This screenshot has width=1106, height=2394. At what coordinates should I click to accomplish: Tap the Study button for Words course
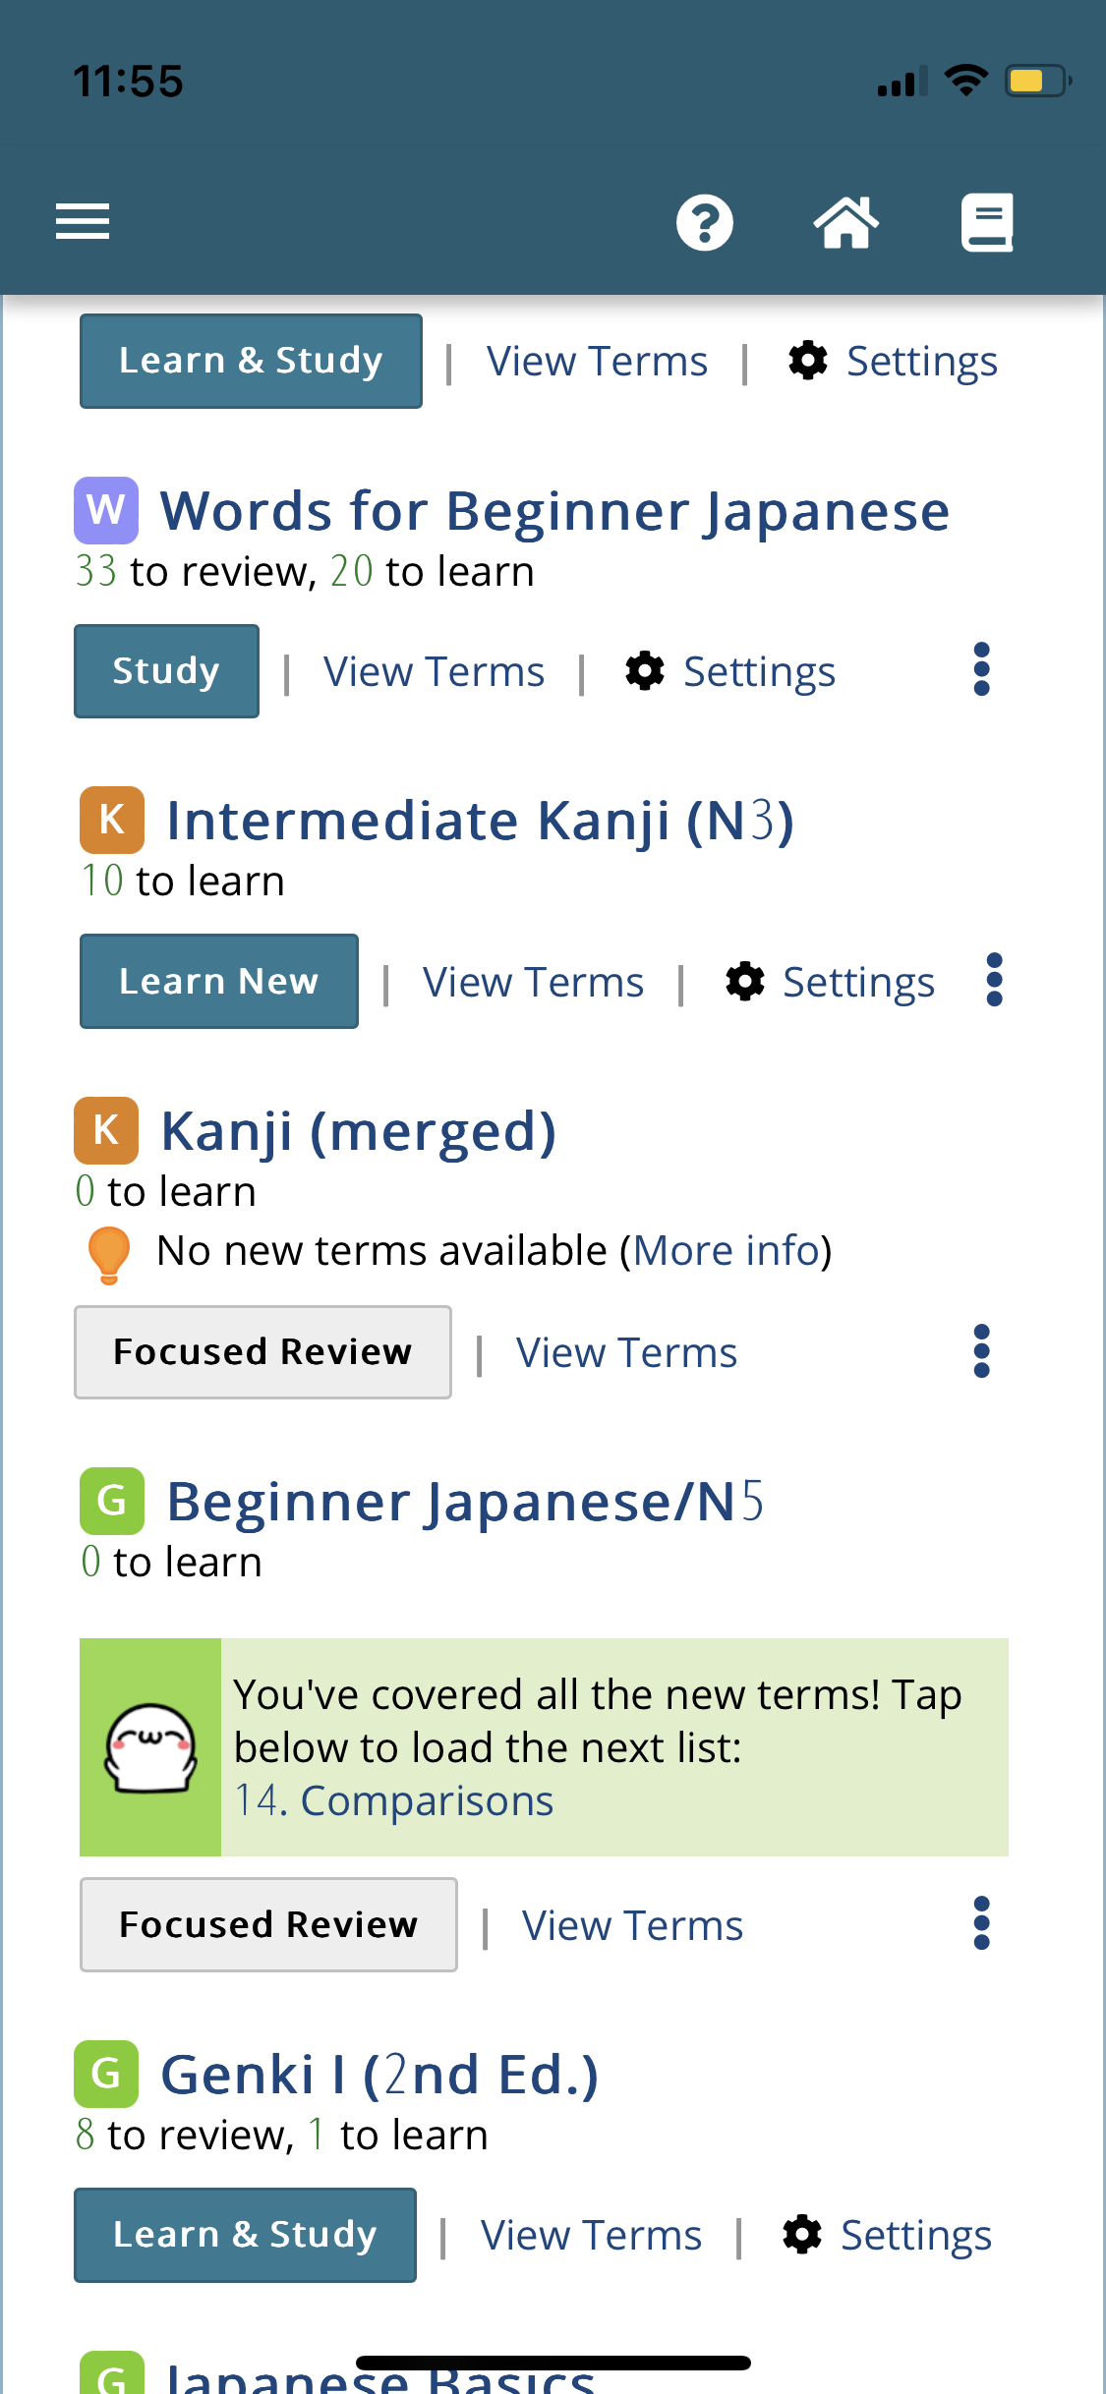pos(166,671)
